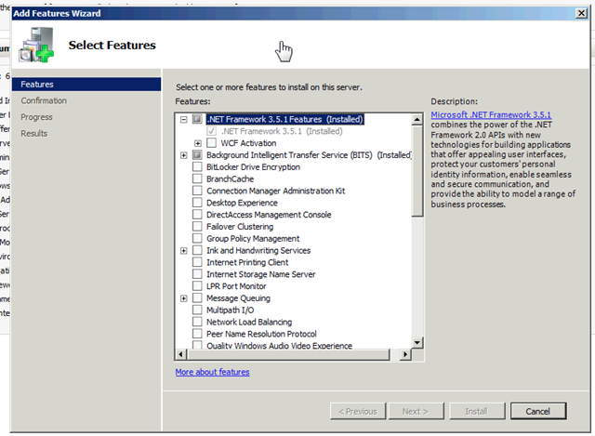Go to the Features step in sidebar

[x=37, y=85]
